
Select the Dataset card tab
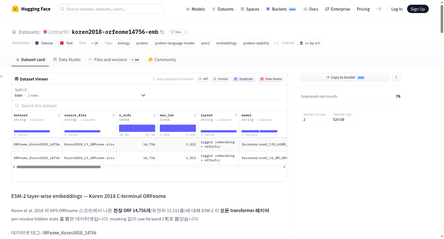(30, 60)
